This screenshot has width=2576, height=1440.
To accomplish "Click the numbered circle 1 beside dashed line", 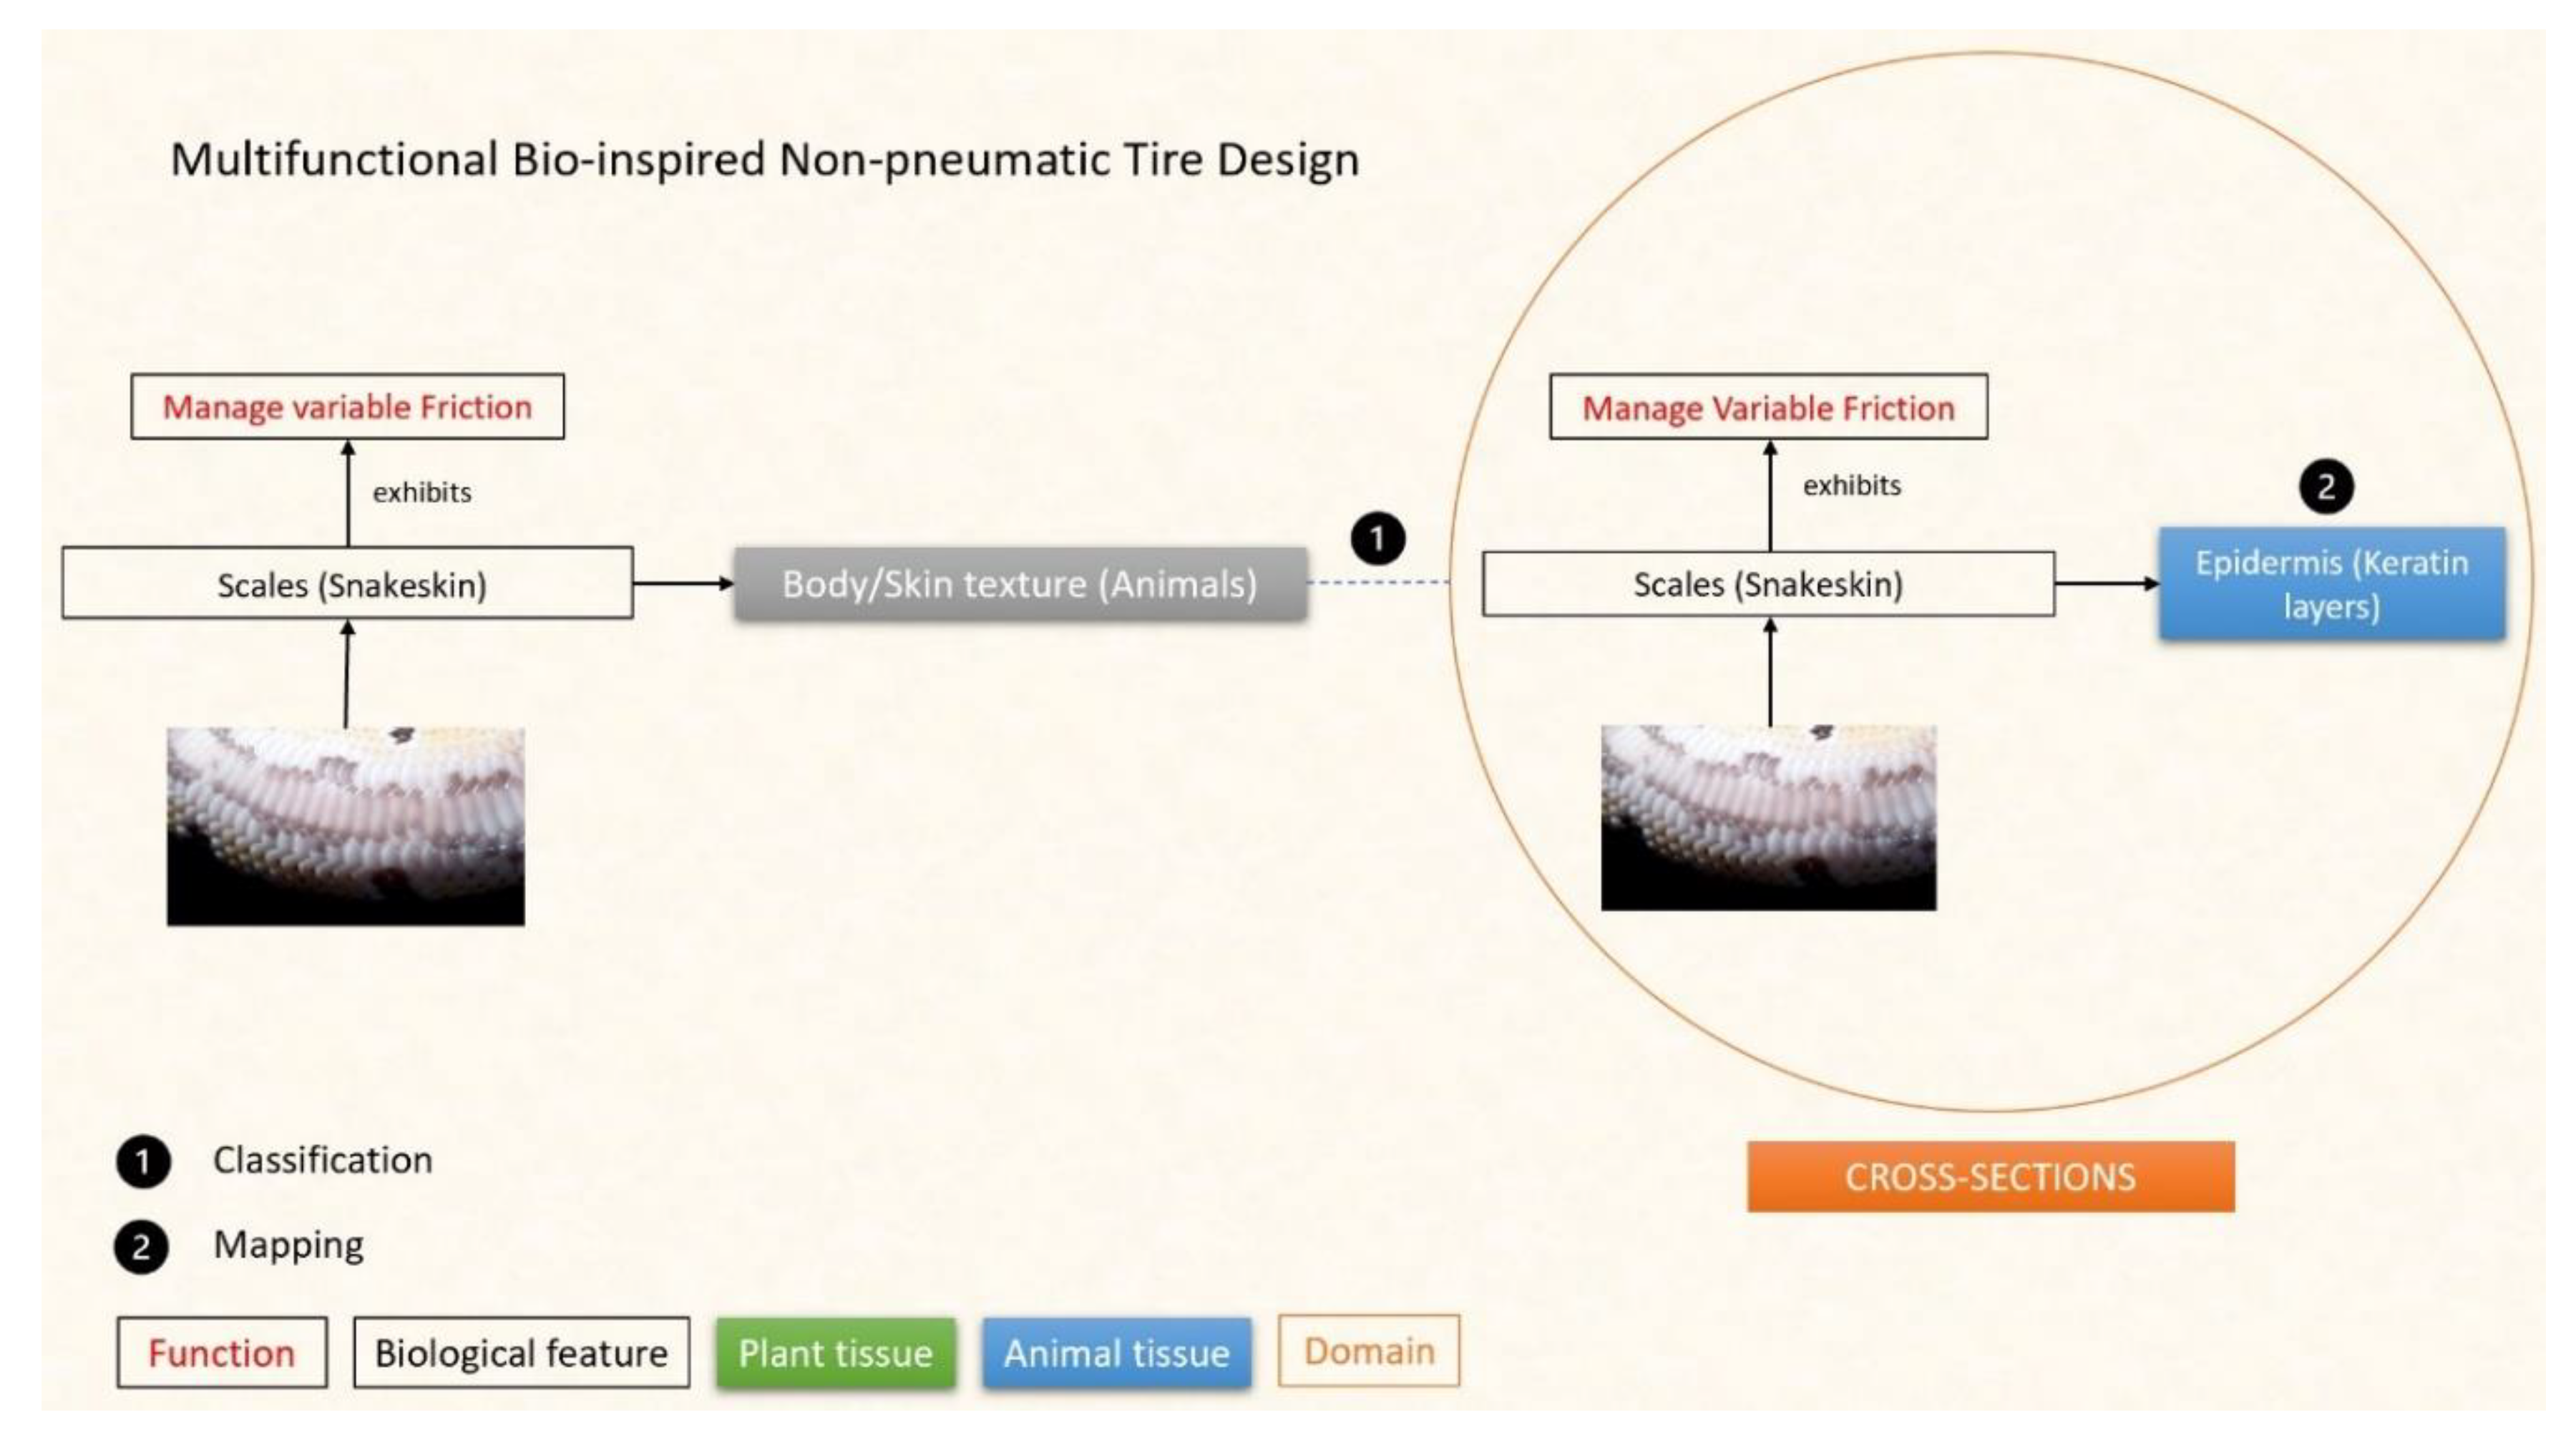I will click(x=1378, y=539).
